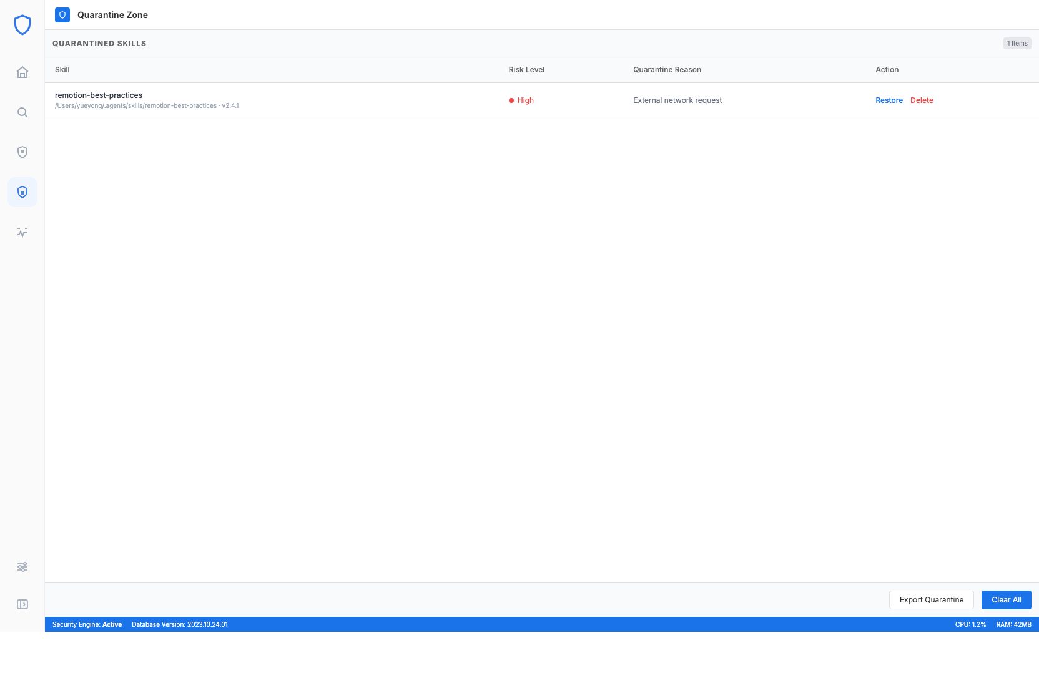
Task: Sort by the Risk Level column header
Action: [x=526, y=69]
